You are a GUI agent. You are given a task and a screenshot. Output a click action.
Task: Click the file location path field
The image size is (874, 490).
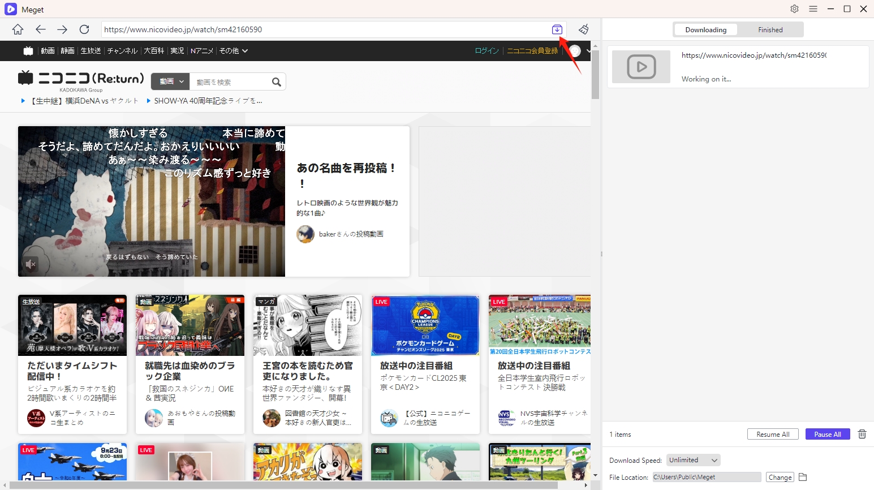[707, 477]
